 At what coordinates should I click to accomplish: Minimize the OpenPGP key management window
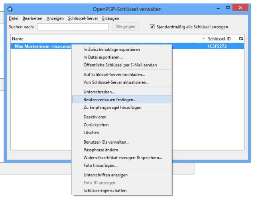pos(218,8)
